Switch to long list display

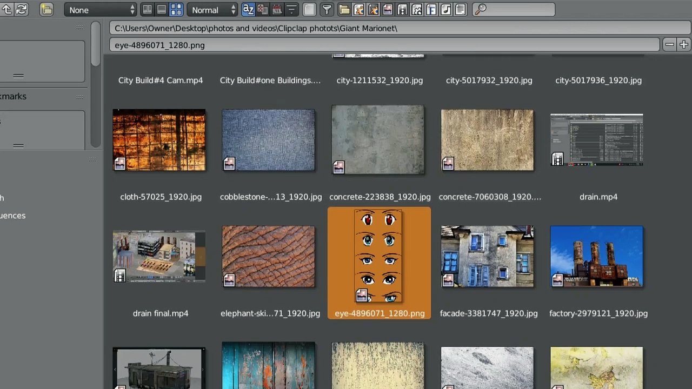[162, 10]
